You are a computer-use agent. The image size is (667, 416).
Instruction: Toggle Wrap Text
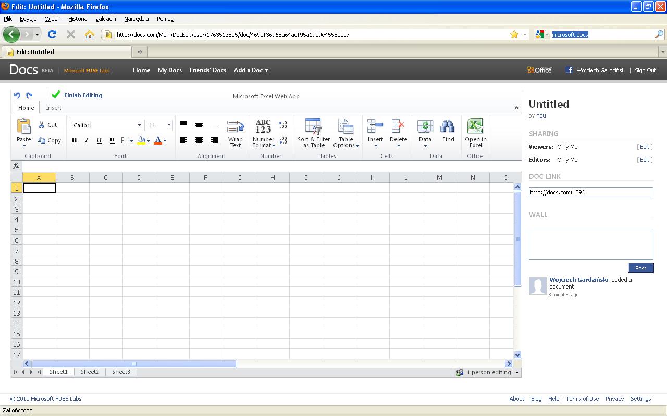(236, 134)
